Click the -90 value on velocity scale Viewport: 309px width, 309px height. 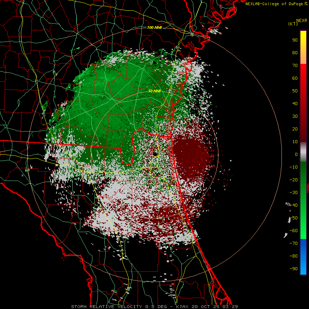coord(294,269)
